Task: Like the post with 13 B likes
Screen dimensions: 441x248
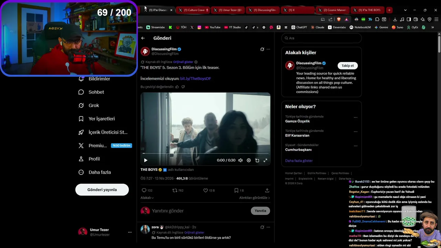Action: [x=209, y=190]
